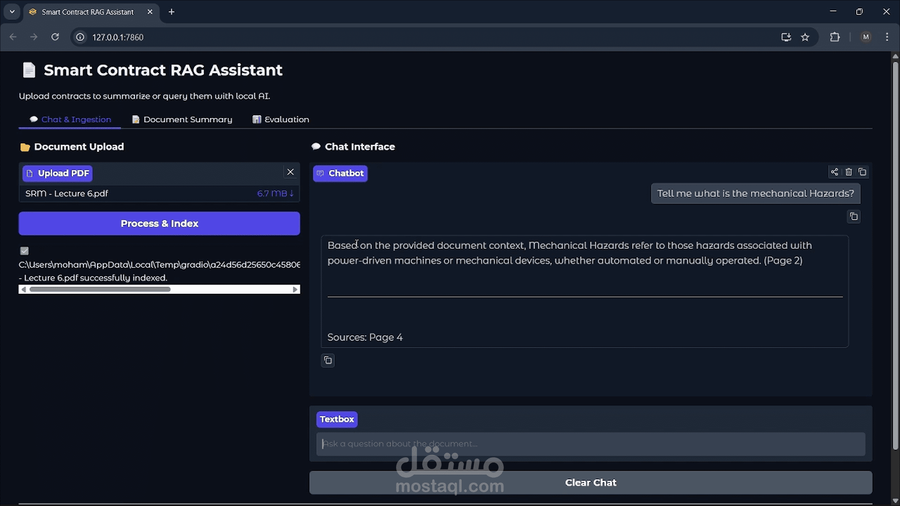The height and width of the screenshot is (506, 900).
Task: Open a new browser tab
Action: tap(172, 12)
